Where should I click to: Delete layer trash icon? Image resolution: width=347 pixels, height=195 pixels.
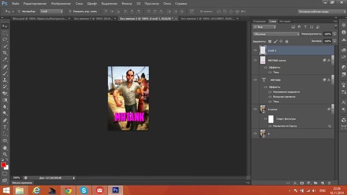coord(329,183)
